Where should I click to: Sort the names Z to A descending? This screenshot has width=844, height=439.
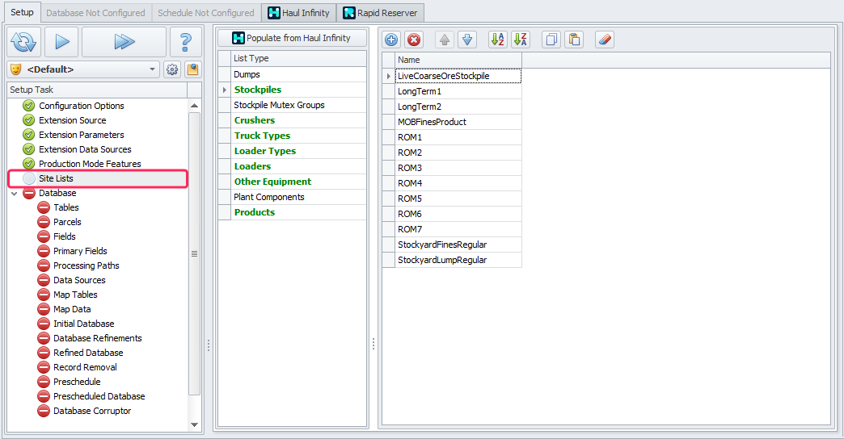tap(521, 40)
